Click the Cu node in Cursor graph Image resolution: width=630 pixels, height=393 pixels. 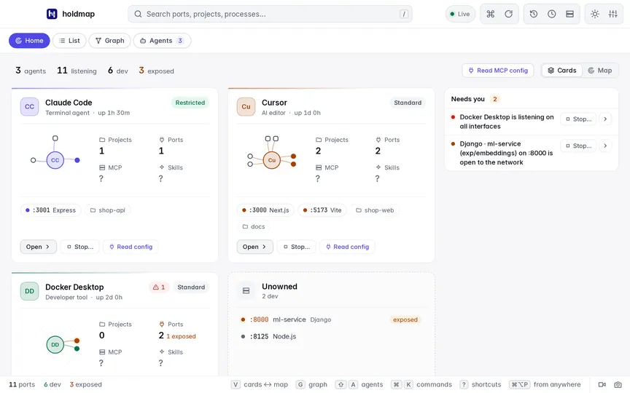[x=272, y=160]
